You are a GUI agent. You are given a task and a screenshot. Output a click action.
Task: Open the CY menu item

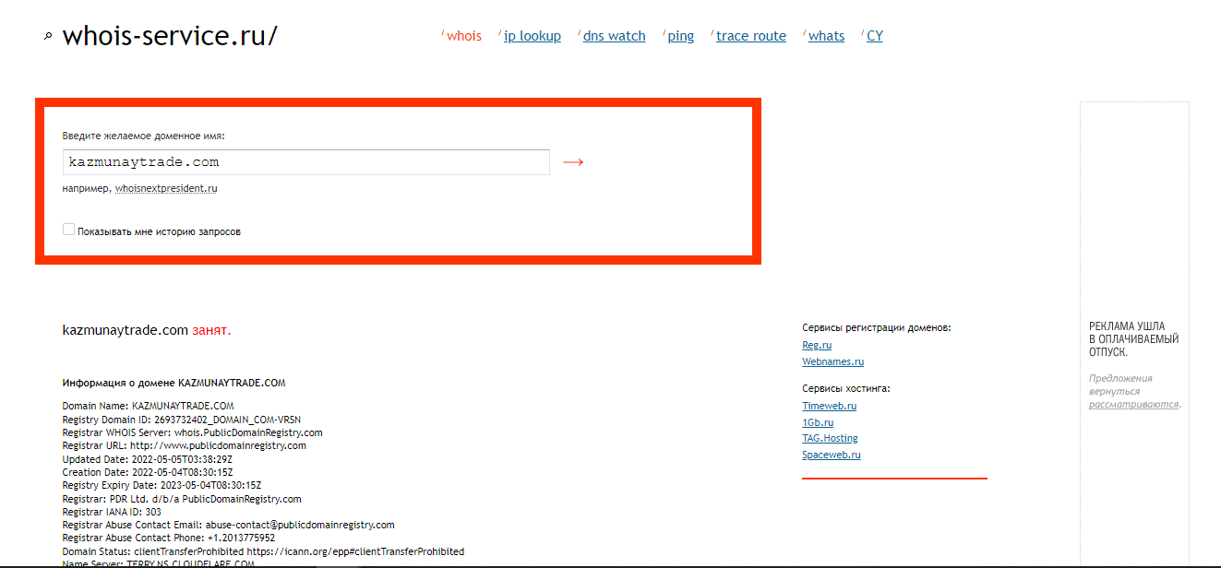(x=874, y=36)
